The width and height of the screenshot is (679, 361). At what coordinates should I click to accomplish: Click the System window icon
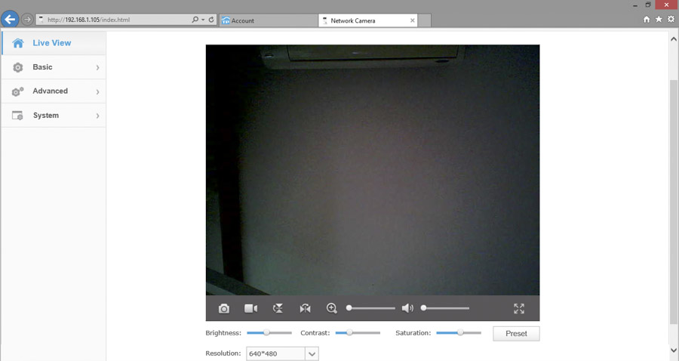tap(17, 116)
